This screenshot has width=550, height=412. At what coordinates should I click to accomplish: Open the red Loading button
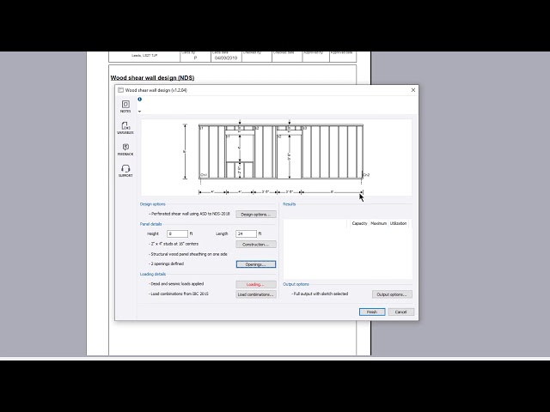(256, 284)
